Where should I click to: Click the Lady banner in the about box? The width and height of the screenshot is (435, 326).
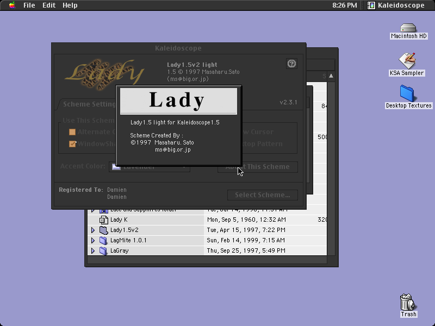pos(178,101)
